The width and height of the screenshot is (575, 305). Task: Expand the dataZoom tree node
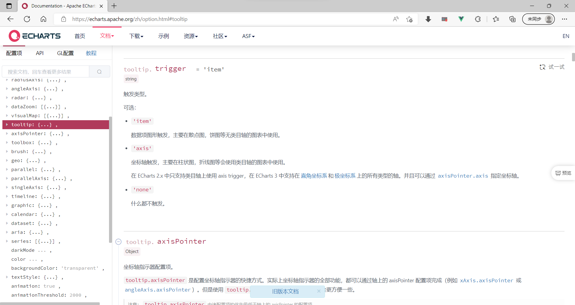[7, 106]
